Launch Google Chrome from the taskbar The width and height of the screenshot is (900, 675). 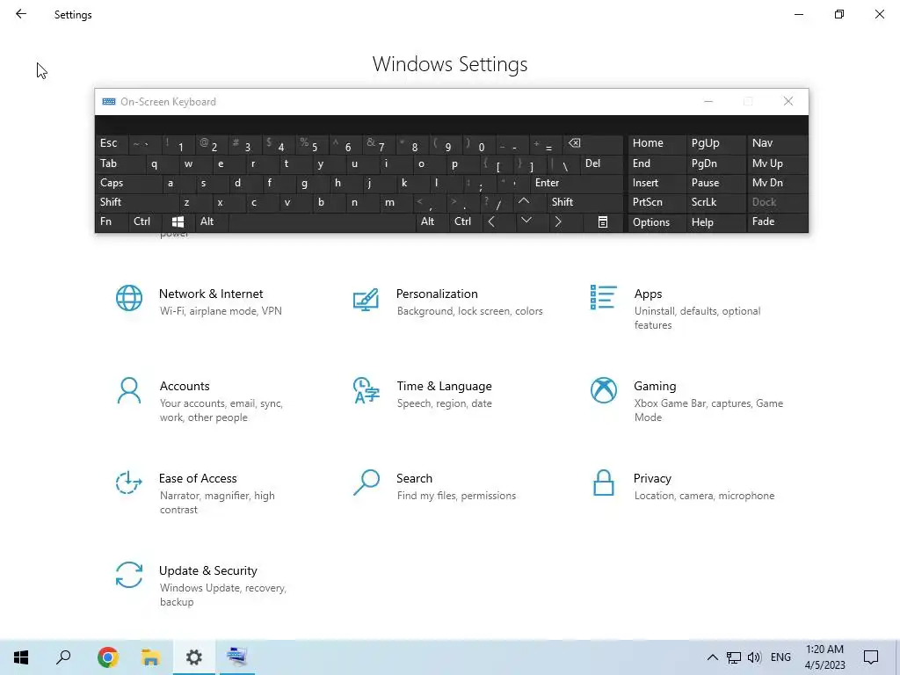click(x=107, y=657)
